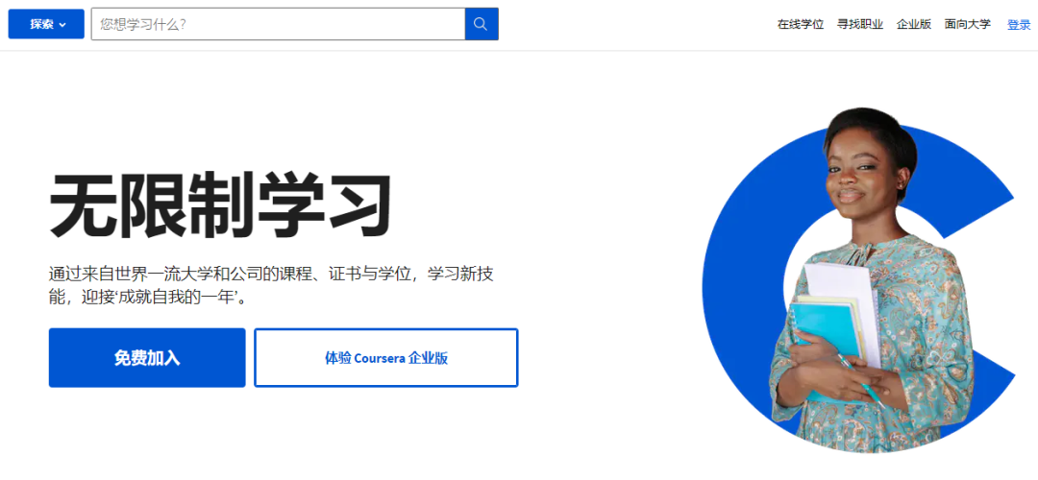
Task: Click the 无限制学习 headline text
Action: (220, 204)
